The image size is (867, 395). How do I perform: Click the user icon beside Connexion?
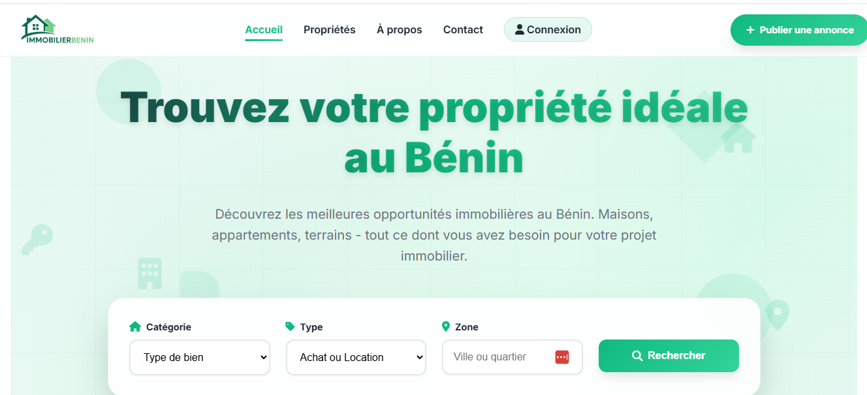point(520,29)
